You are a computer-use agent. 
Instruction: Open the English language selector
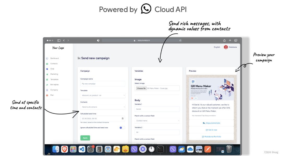(217, 47)
